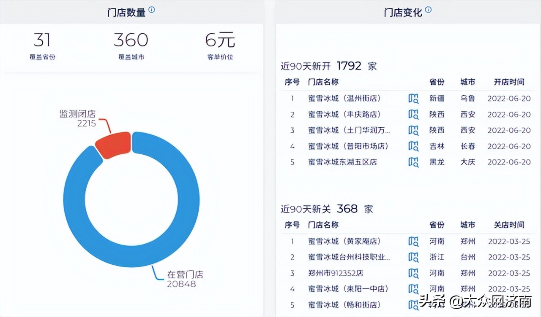
Task: Open map icon for 郑州市912352店
Action: 413,273
